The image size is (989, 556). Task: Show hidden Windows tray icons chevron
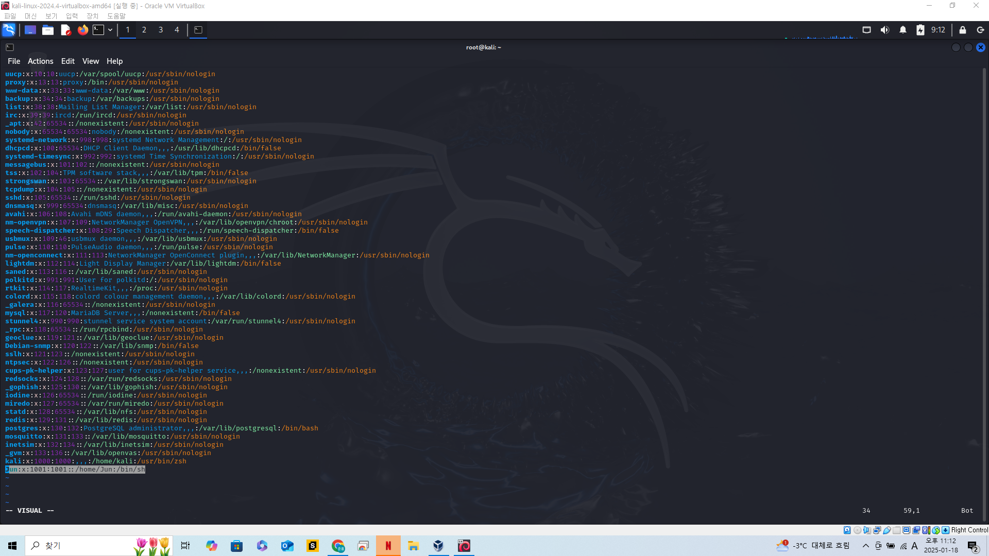pos(865,546)
